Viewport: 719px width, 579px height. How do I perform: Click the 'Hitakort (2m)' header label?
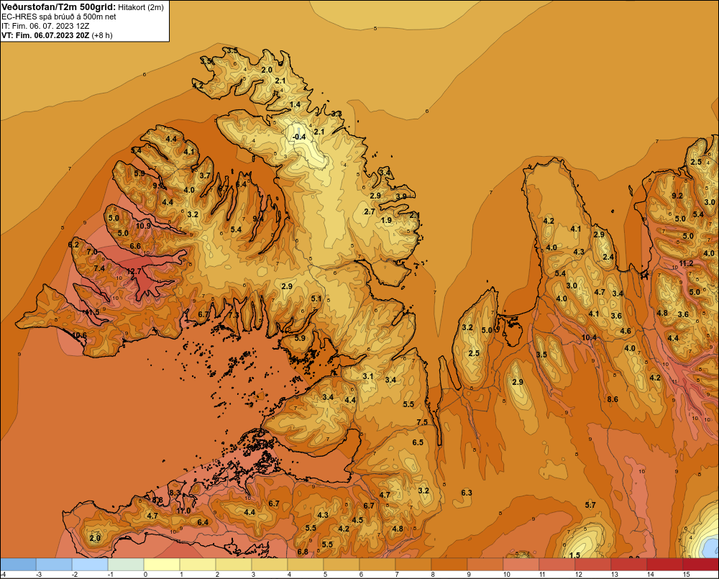[x=141, y=7]
